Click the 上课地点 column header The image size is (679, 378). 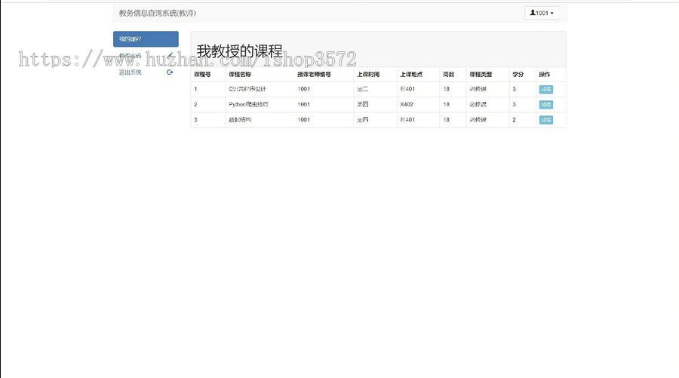click(411, 75)
